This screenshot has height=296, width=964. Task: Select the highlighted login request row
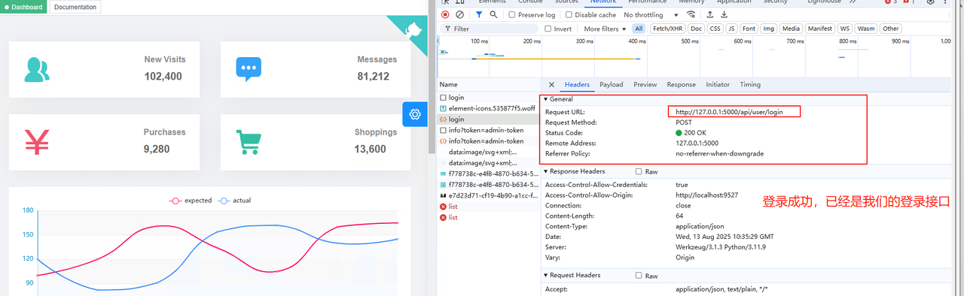point(489,119)
